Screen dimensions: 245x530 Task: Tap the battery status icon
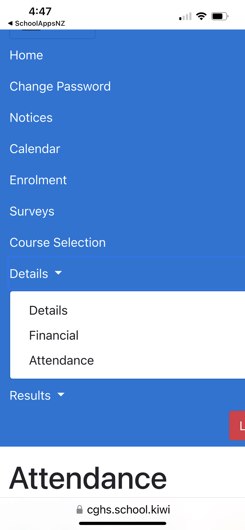tap(220, 16)
